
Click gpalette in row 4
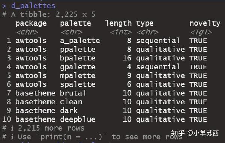[x=78, y=67]
